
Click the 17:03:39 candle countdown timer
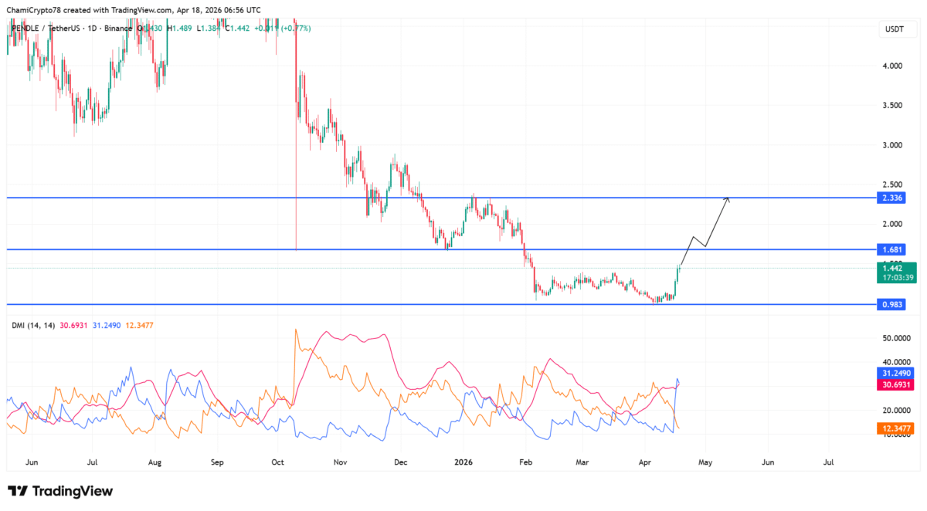tap(896, 277)
